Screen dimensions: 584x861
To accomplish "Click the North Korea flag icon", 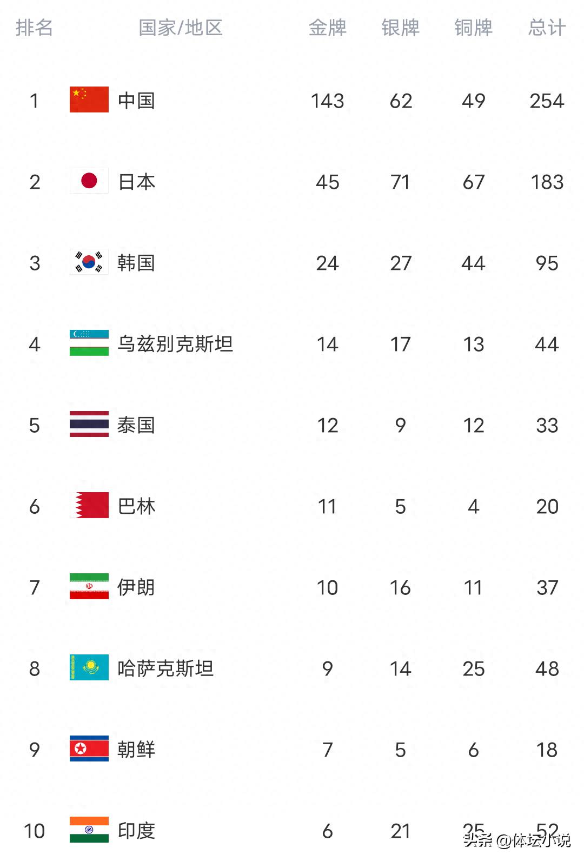I will pos(89,749).
